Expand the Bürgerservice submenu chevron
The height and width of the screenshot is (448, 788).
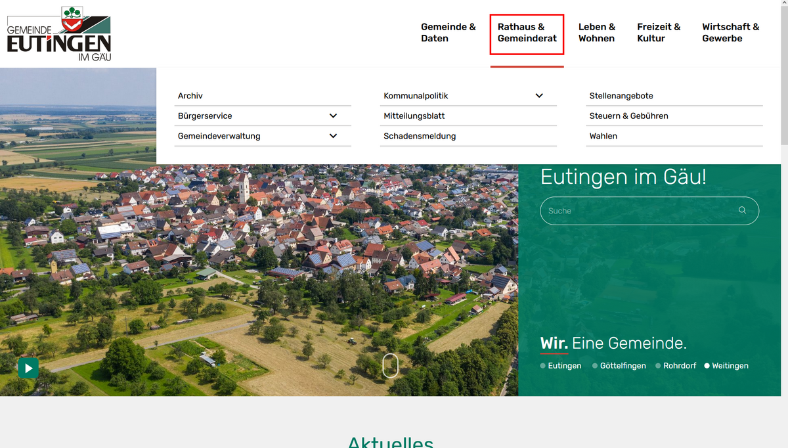pos(333,116)
